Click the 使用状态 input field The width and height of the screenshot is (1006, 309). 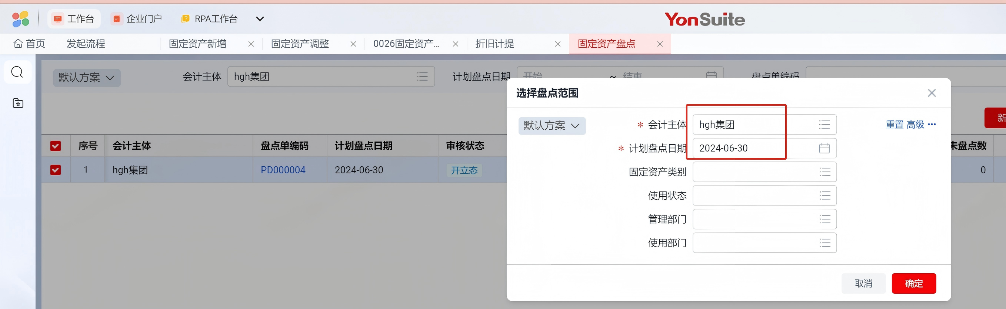[764, 196]
